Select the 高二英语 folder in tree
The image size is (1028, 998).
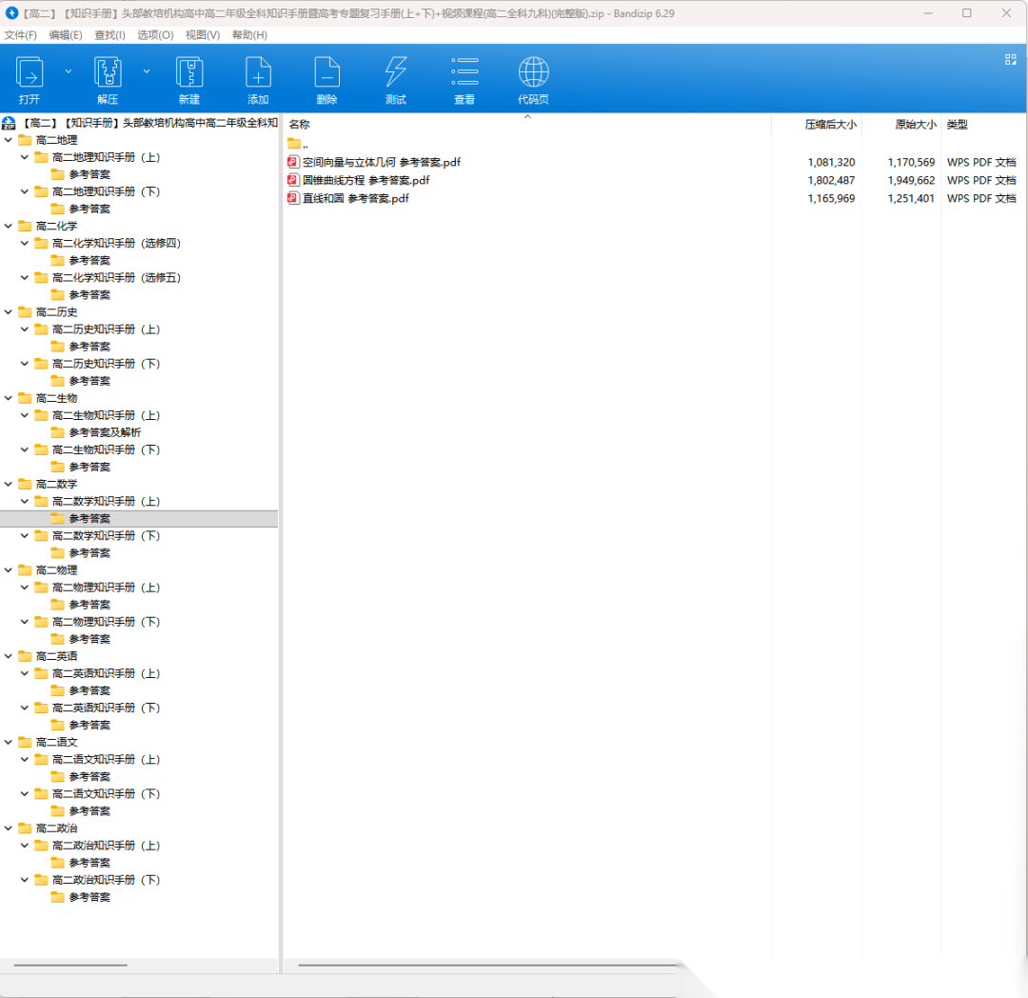(x=56, y=656)
